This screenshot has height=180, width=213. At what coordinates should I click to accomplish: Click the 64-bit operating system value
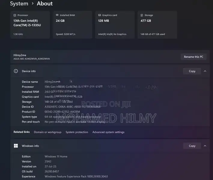coord(73,117)
